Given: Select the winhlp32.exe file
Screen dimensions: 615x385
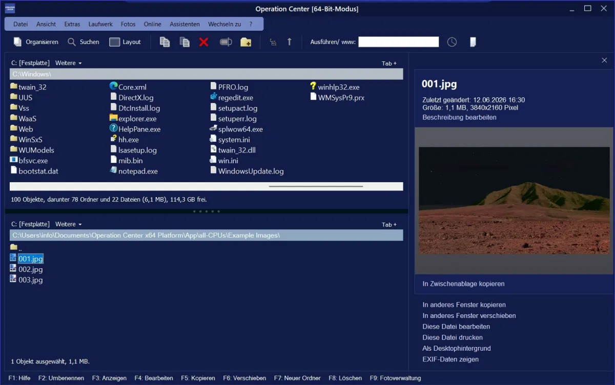Looking at the screenshot, I should pos(335,87).
